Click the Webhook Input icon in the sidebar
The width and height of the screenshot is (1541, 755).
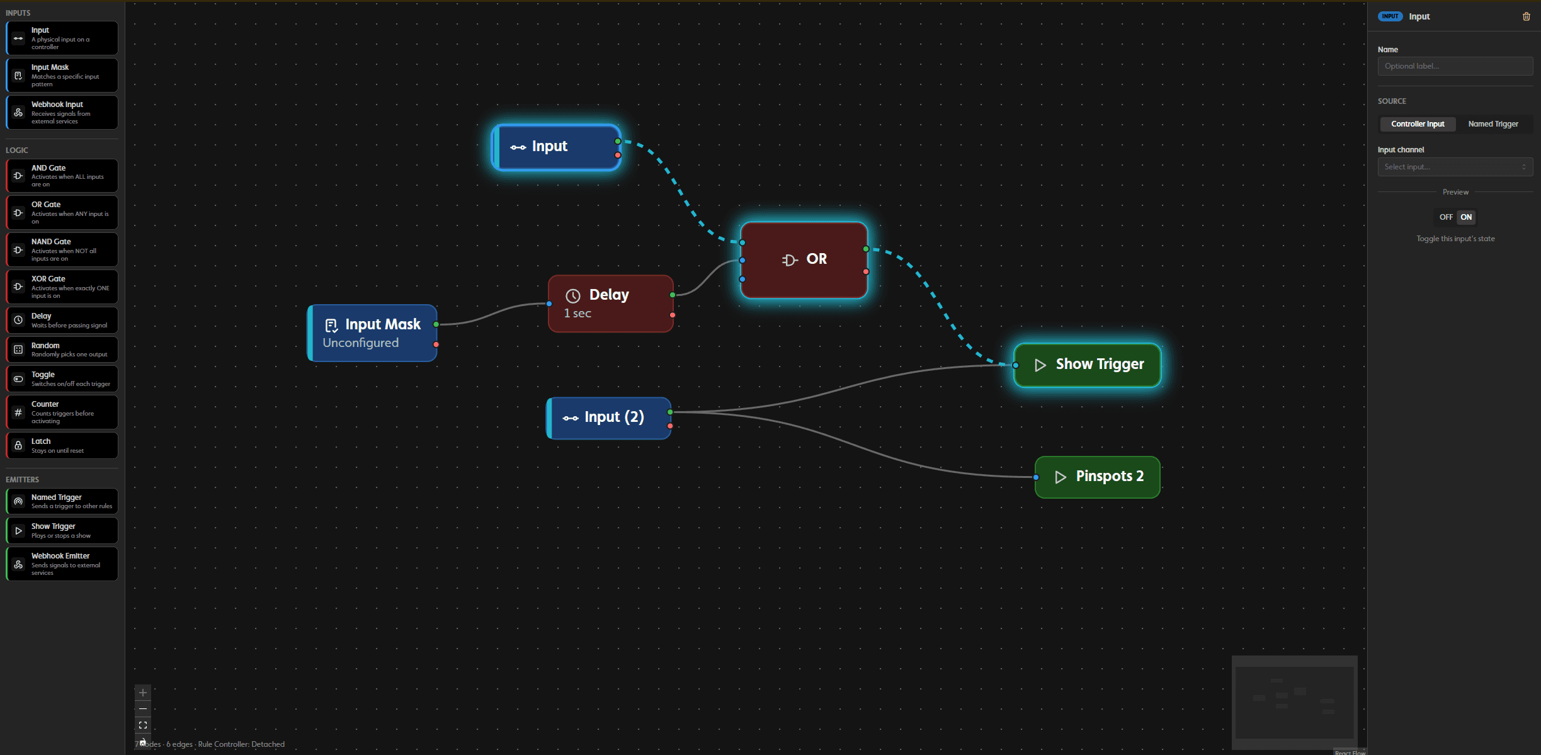[18, 112]
